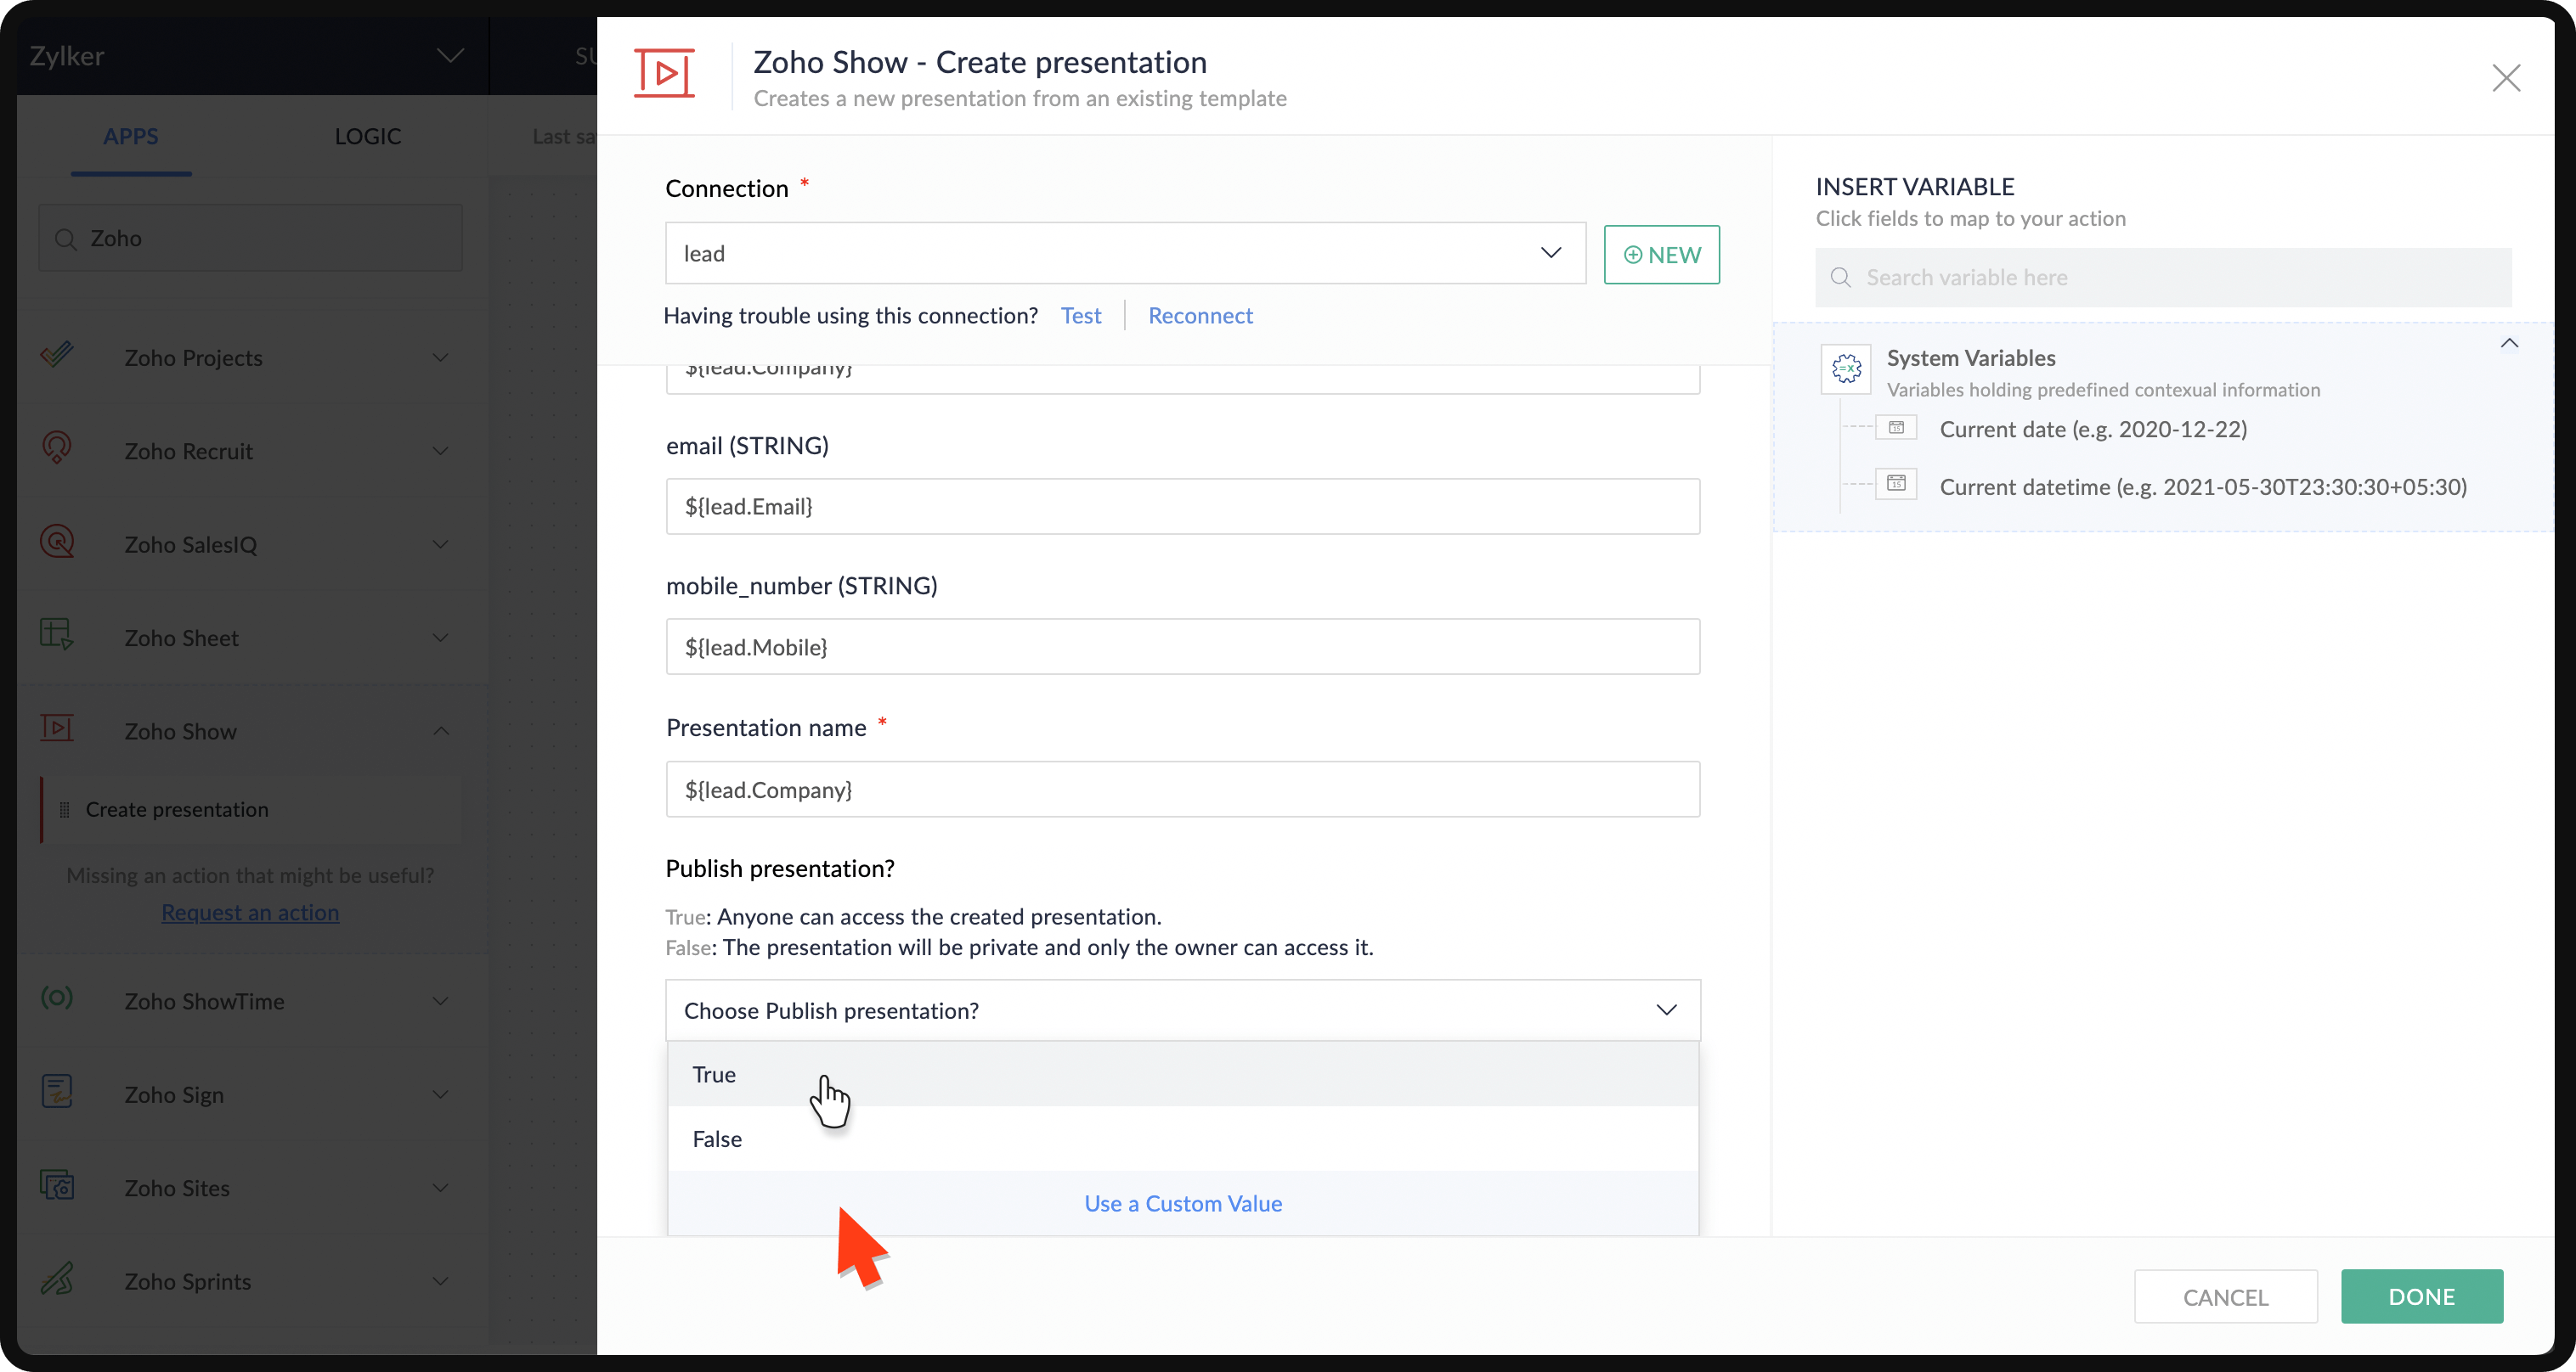The height and width of the screenshot is (1372, 2576).
Task: Click the System Variables gear icon
Action: point(1846,368)
